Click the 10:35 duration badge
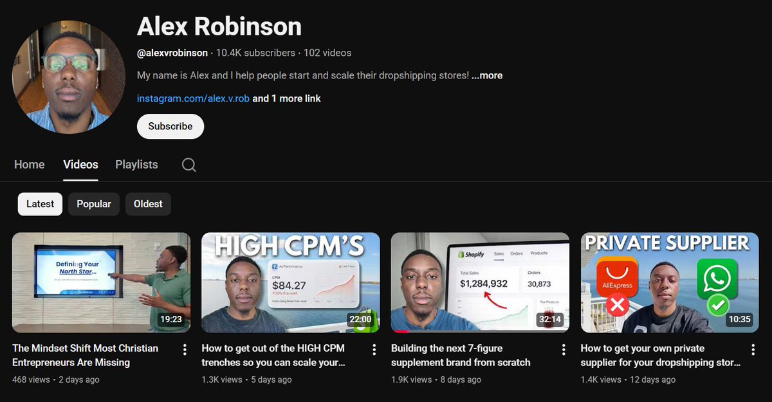The width and height of the screenshot is (772, 402). coord(740,319)
